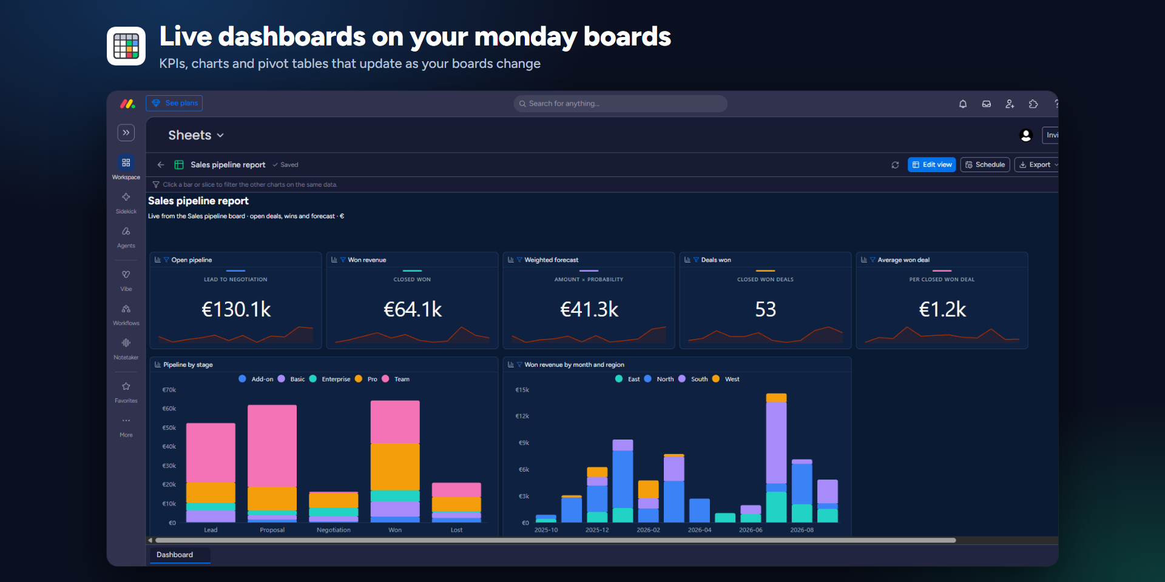Click the Won bar in Pipeline by stage
1165x582 pixels.
pos(395,461)
